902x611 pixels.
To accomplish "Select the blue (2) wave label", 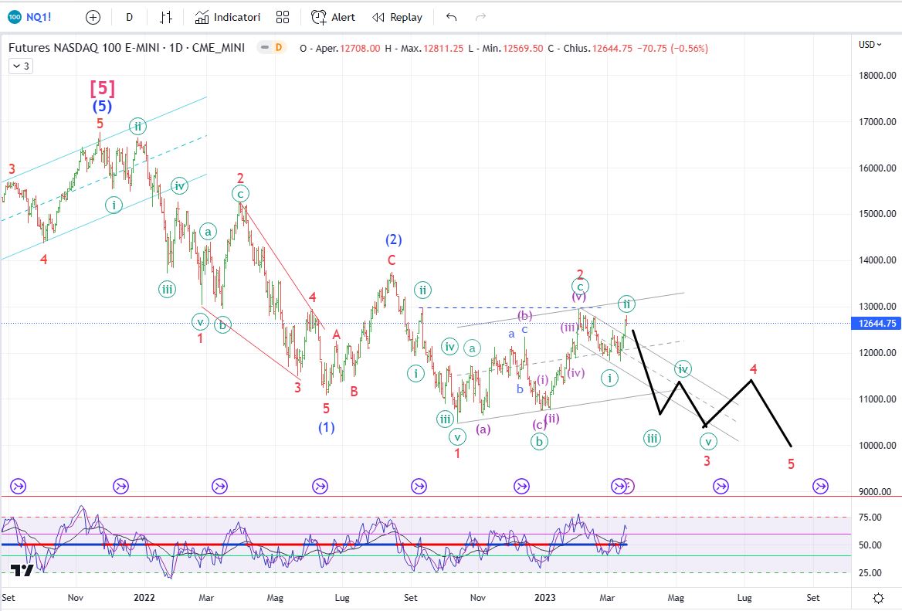I will (394, 239).
